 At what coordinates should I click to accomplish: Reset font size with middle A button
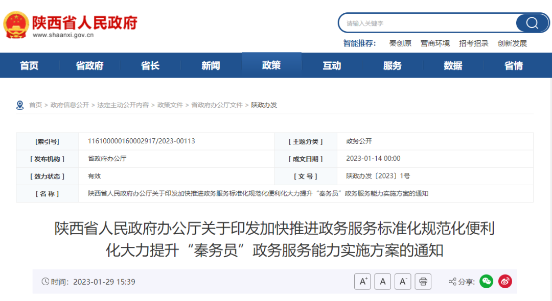point(383,282)
